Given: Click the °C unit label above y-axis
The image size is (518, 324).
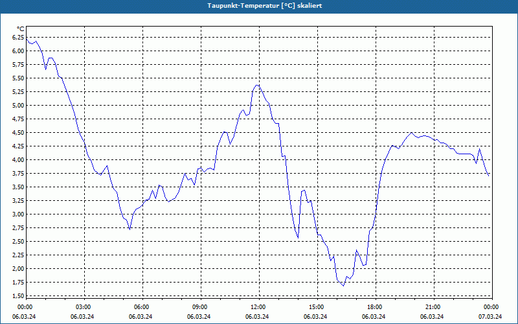Looking at the screenshot, I should (x=21, y=29).
